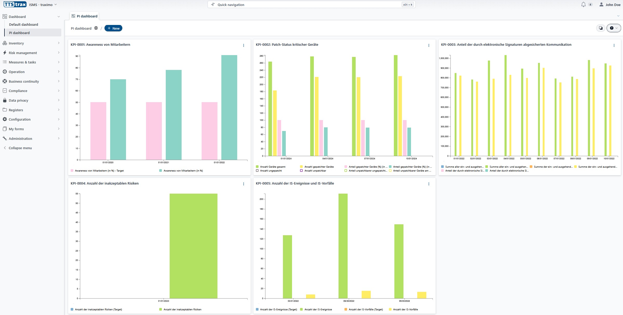Select Default dashboard in sidebar
The image size is (623, 315).
(23, 24)
